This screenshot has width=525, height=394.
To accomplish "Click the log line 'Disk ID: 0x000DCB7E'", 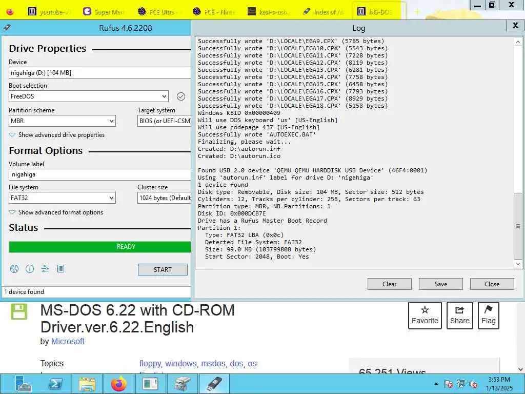I will 232,213.
